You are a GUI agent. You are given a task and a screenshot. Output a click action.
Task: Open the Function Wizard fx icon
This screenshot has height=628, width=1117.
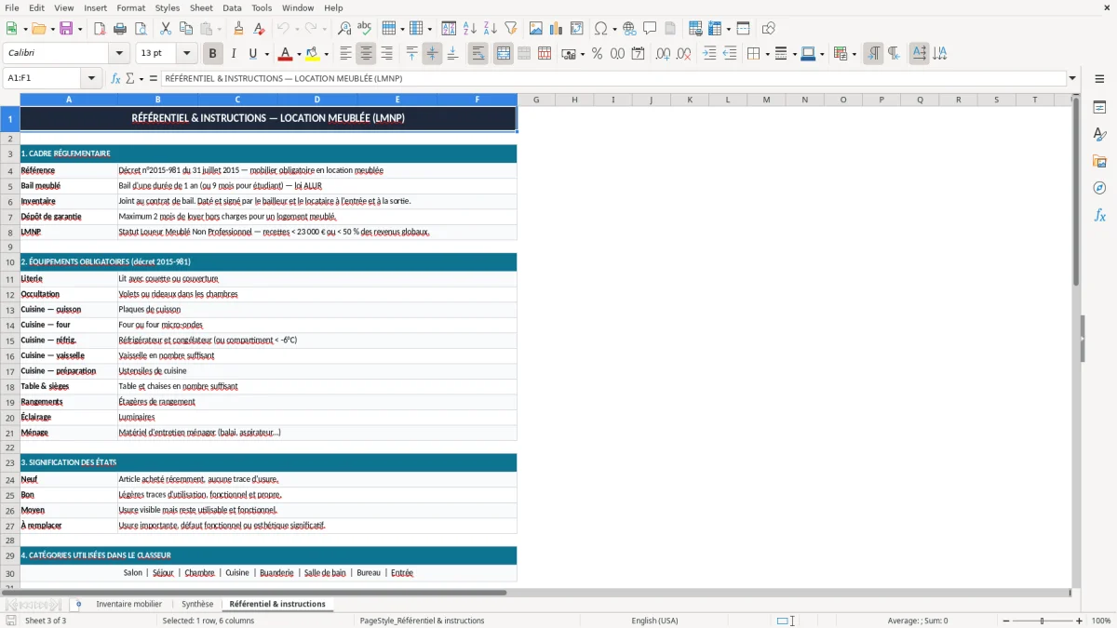115,78
